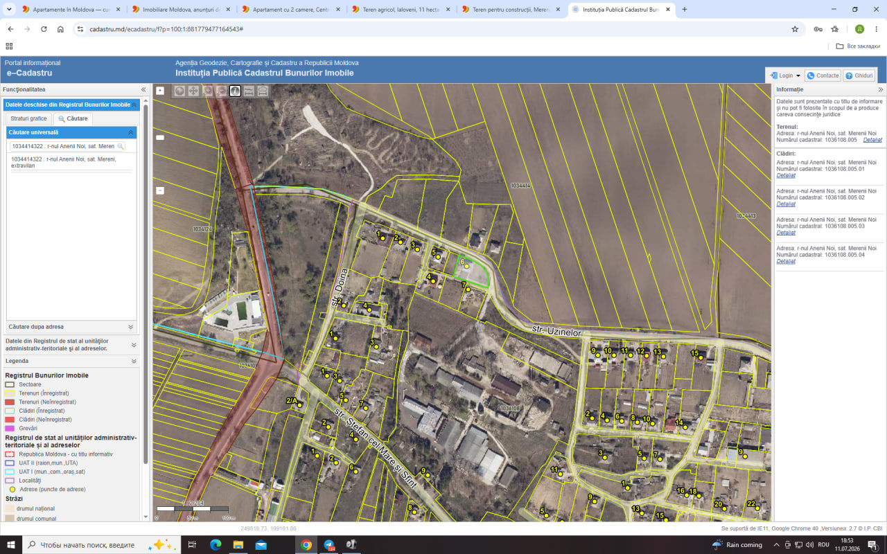Open the notification center icon
Image resolution: width=887 pixels, height=554 pixels.
coord(872,545)
